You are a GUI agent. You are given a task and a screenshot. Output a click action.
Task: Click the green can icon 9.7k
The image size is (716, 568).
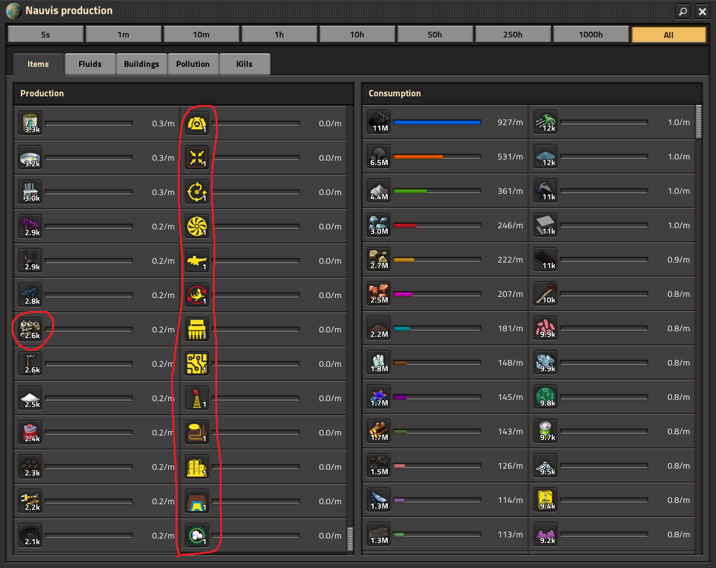(545, 431)
